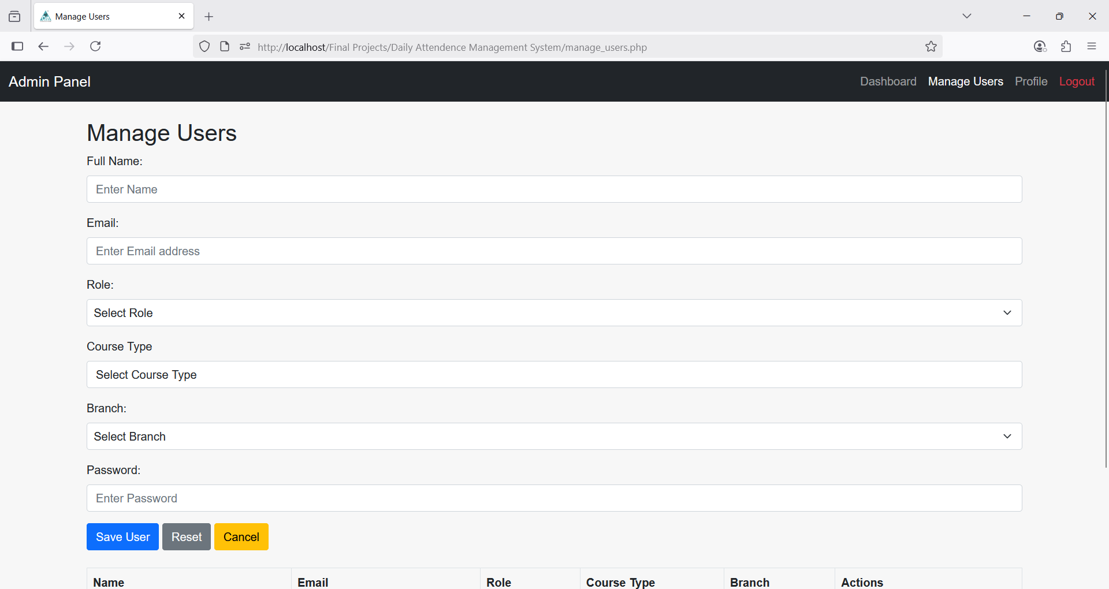Open the browser extensions puzzle icon
The image size is (1109, 589).
click(1066, 46)
